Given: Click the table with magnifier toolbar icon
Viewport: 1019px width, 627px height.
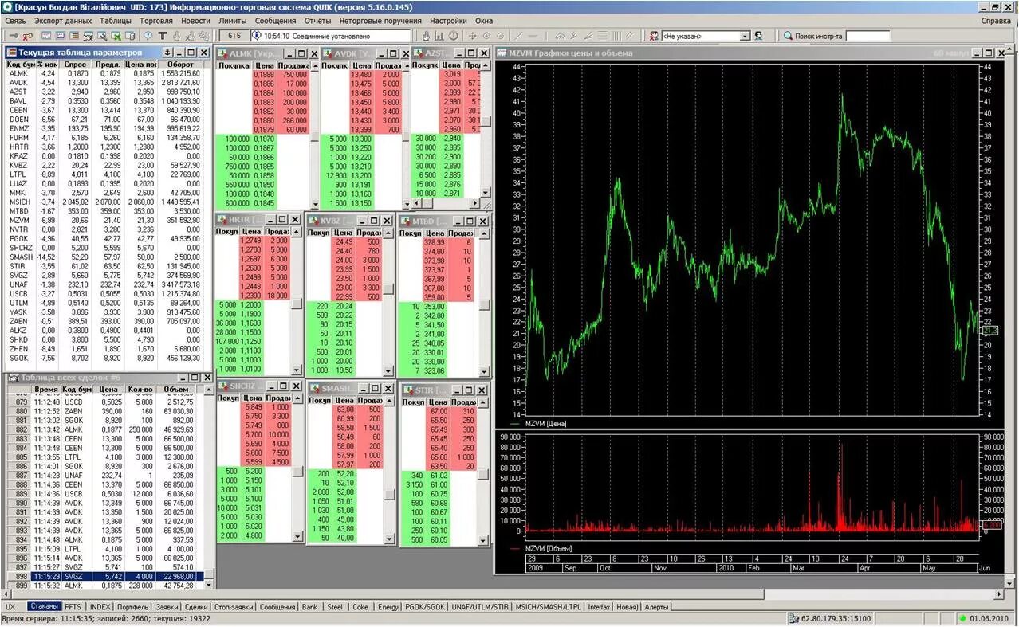Looking at the screenshot, I should [102, 36].
